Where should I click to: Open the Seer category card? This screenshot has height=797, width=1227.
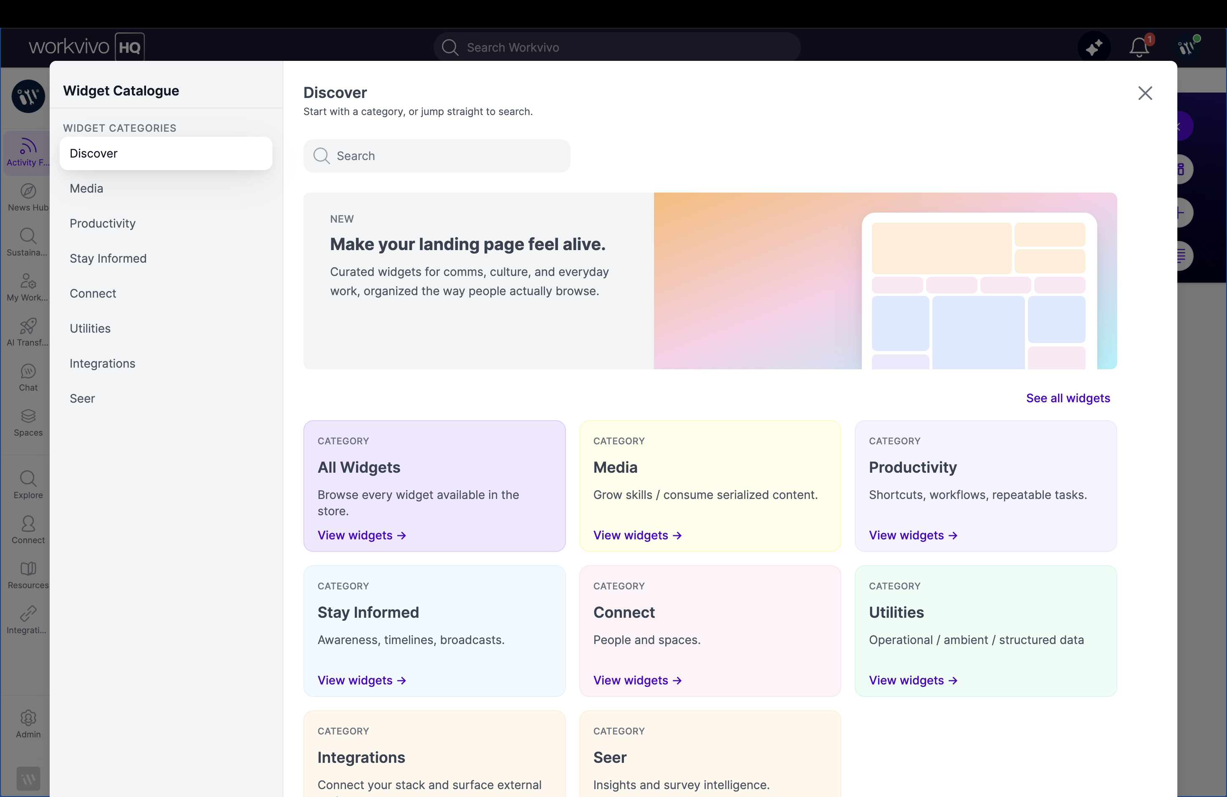pos(710,754)
